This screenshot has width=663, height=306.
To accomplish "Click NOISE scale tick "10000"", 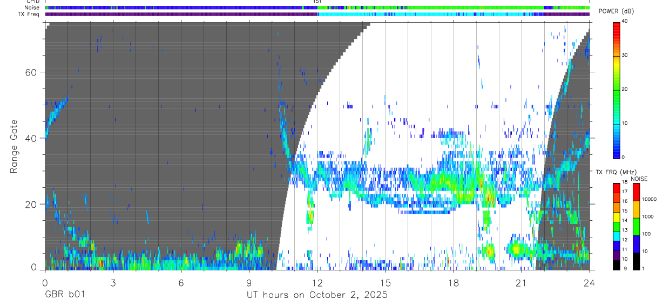I will point(650,199).
